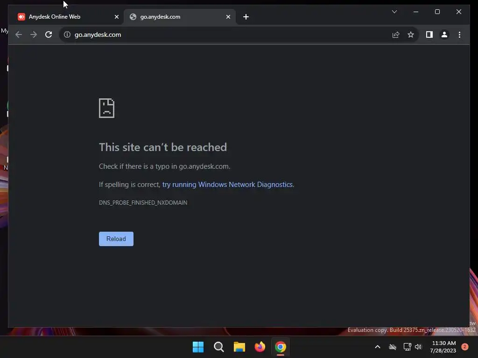The image size is (478, 358).
Task: Open the clock showing 11:30 AM
Action: pos(443,347)
